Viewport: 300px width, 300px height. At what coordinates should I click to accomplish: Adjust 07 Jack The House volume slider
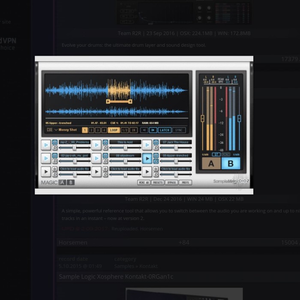(176, 147)
